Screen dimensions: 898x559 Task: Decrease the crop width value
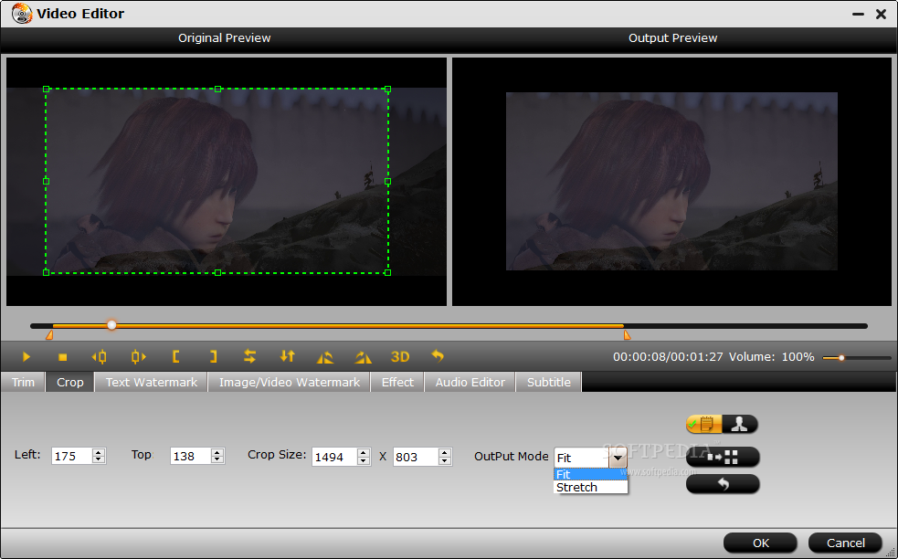coord(363,460)
